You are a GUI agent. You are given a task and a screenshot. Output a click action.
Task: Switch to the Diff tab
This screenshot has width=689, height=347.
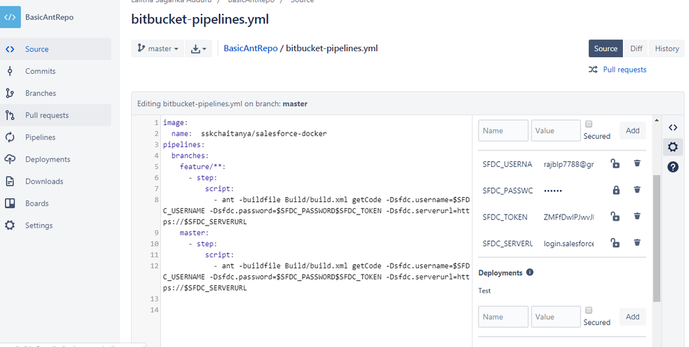pyautogui.click(x=636, y=48)
